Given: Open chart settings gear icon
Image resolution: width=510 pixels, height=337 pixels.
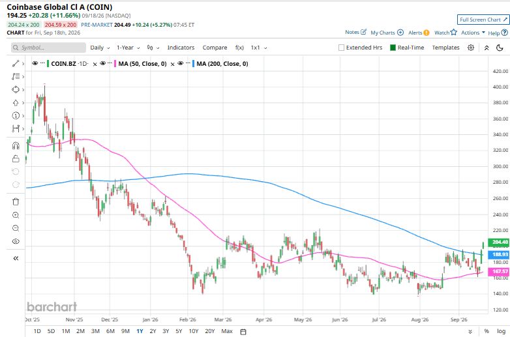Looking at the screenshot, I should [471, 48].
